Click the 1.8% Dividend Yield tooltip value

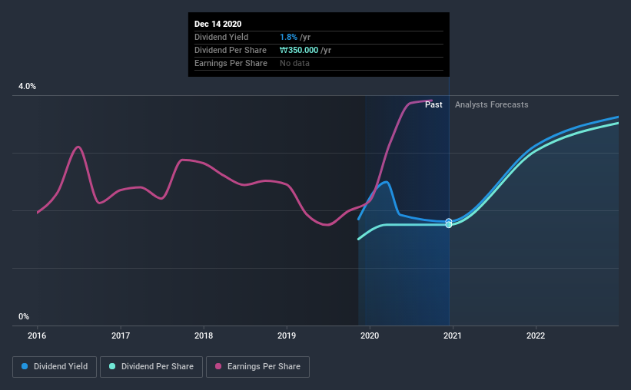(x=288, y=37)
